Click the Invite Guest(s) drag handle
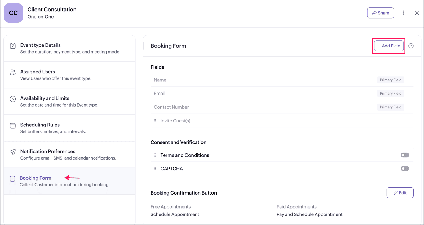The height and width of the screenshot is (225, 424). (155, 121)
